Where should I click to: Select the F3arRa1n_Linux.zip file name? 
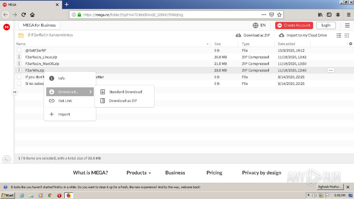[x=41, y=57]
